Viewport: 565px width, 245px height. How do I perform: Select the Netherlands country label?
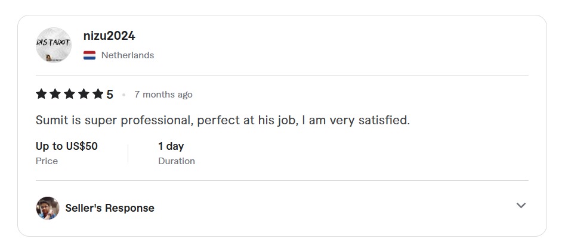coord(128,55)
